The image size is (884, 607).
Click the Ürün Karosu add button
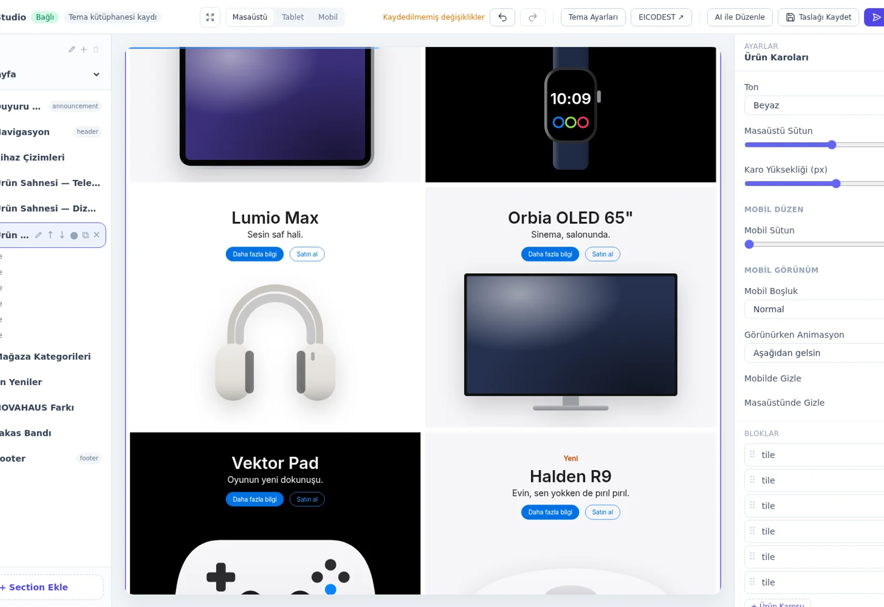pyautogui.click(x=777, y=604)
